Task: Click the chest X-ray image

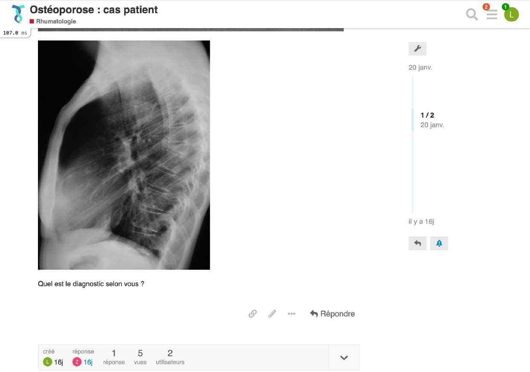Action: pos(124,155)
